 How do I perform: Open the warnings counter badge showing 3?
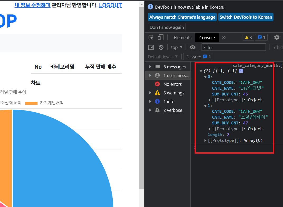pyautogui.click(x=248, y=37)
